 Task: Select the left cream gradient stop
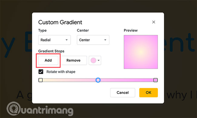[40, 80]
